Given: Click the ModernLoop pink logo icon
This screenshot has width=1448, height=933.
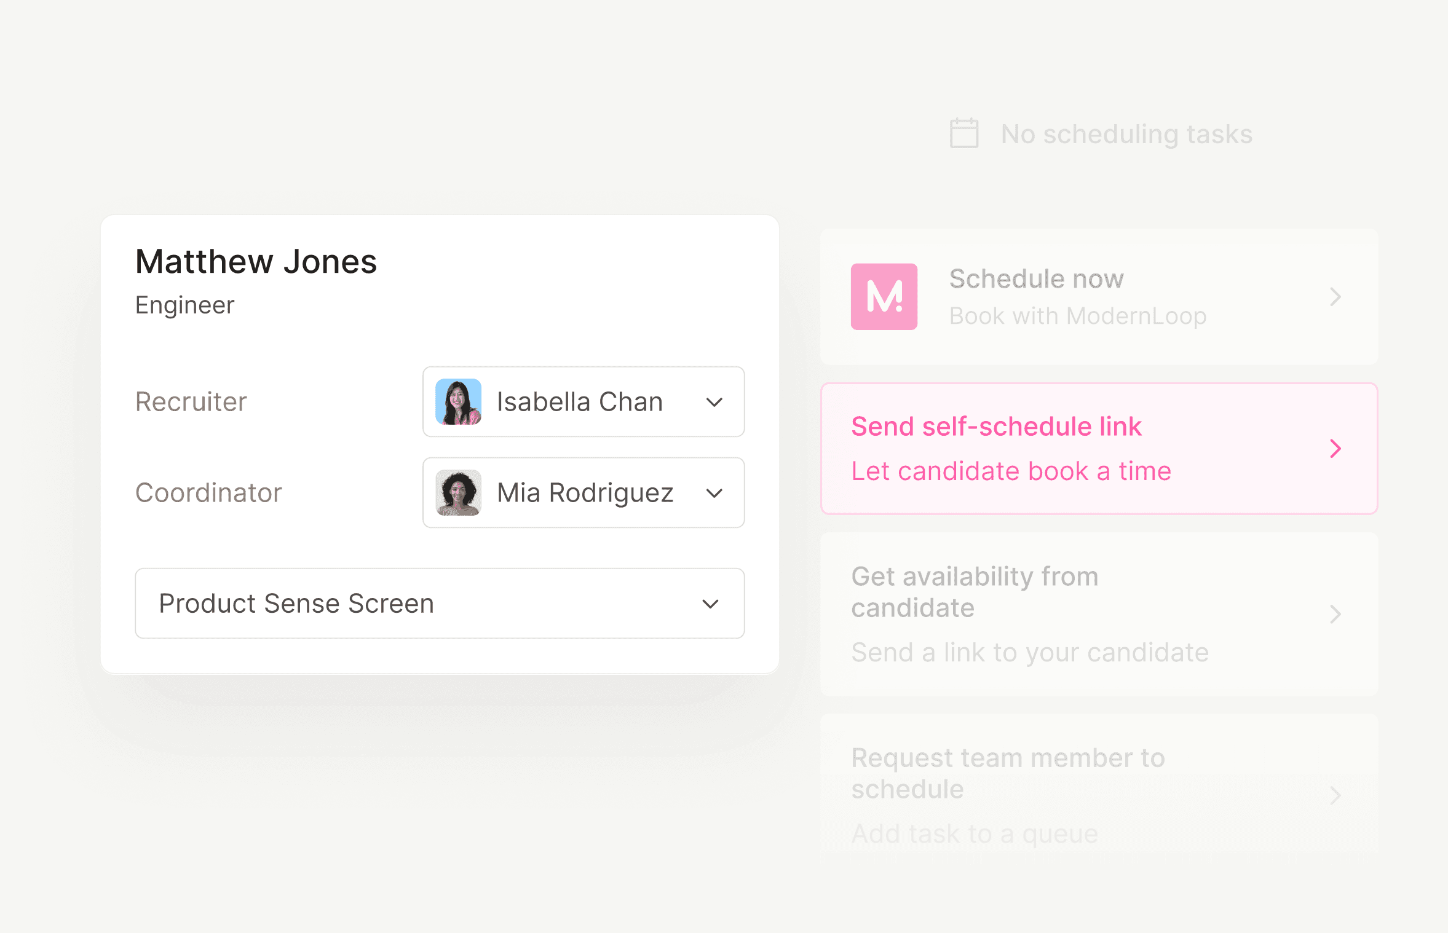Looking at the screenshot, I should (884, 297).
